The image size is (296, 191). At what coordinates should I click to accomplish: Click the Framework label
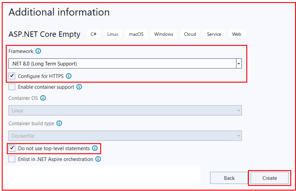pos(21,51)
